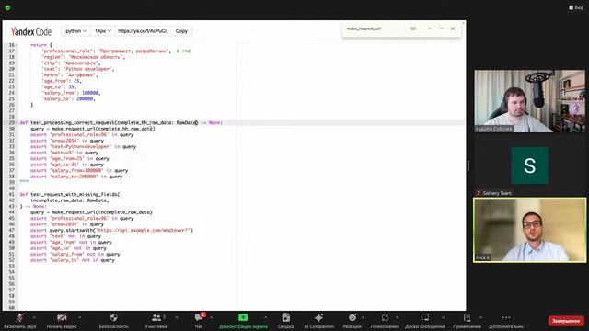
Task: Collapse fold arrow at line 43
Action: (17, 206)
